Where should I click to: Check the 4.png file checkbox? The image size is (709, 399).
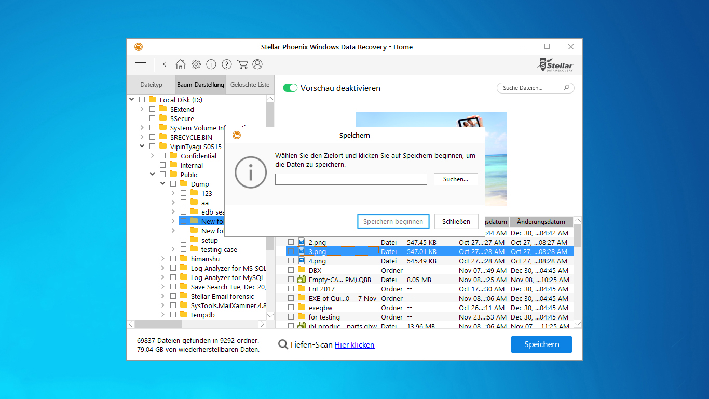(x=291, y=261)
